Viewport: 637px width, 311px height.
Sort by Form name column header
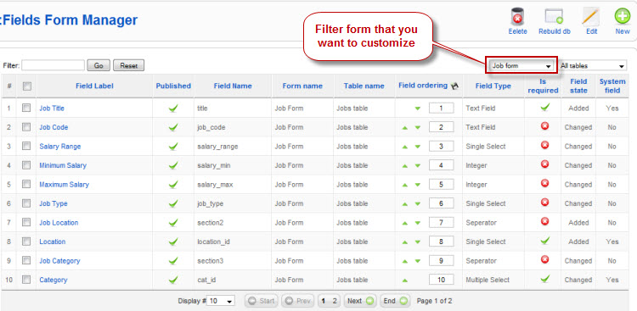302,86
